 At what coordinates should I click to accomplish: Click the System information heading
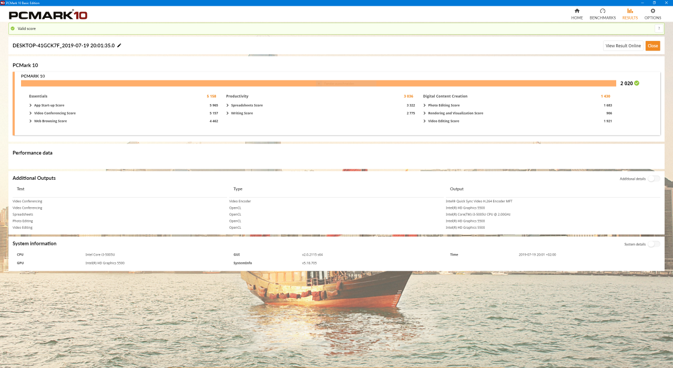coord(34,243)
